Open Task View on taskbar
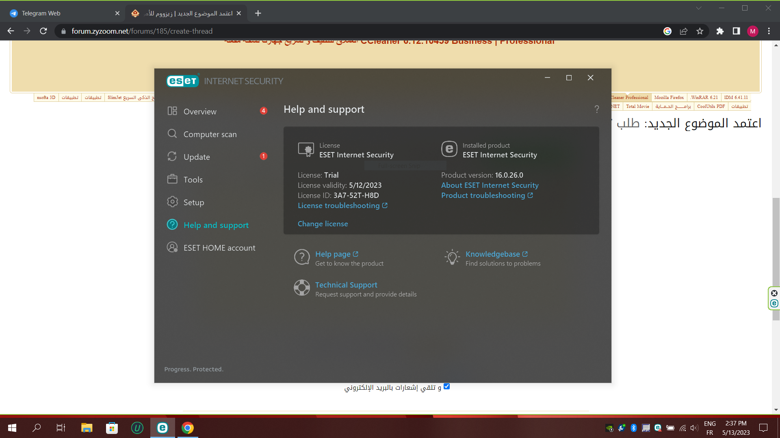 click(61, 428)
